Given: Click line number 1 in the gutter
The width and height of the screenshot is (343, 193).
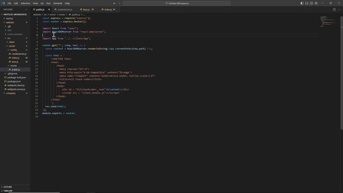Looking at the screenshot, I should 37,18.
